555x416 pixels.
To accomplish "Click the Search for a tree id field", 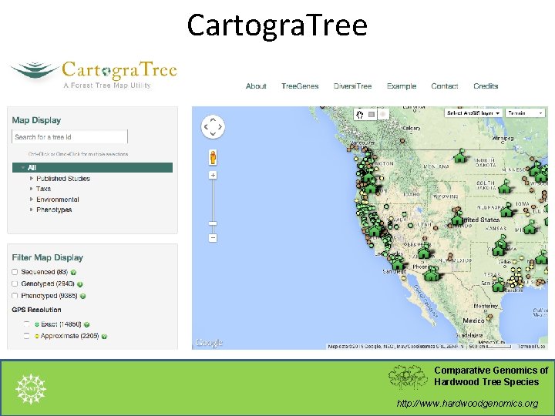I will pos(69,137).
